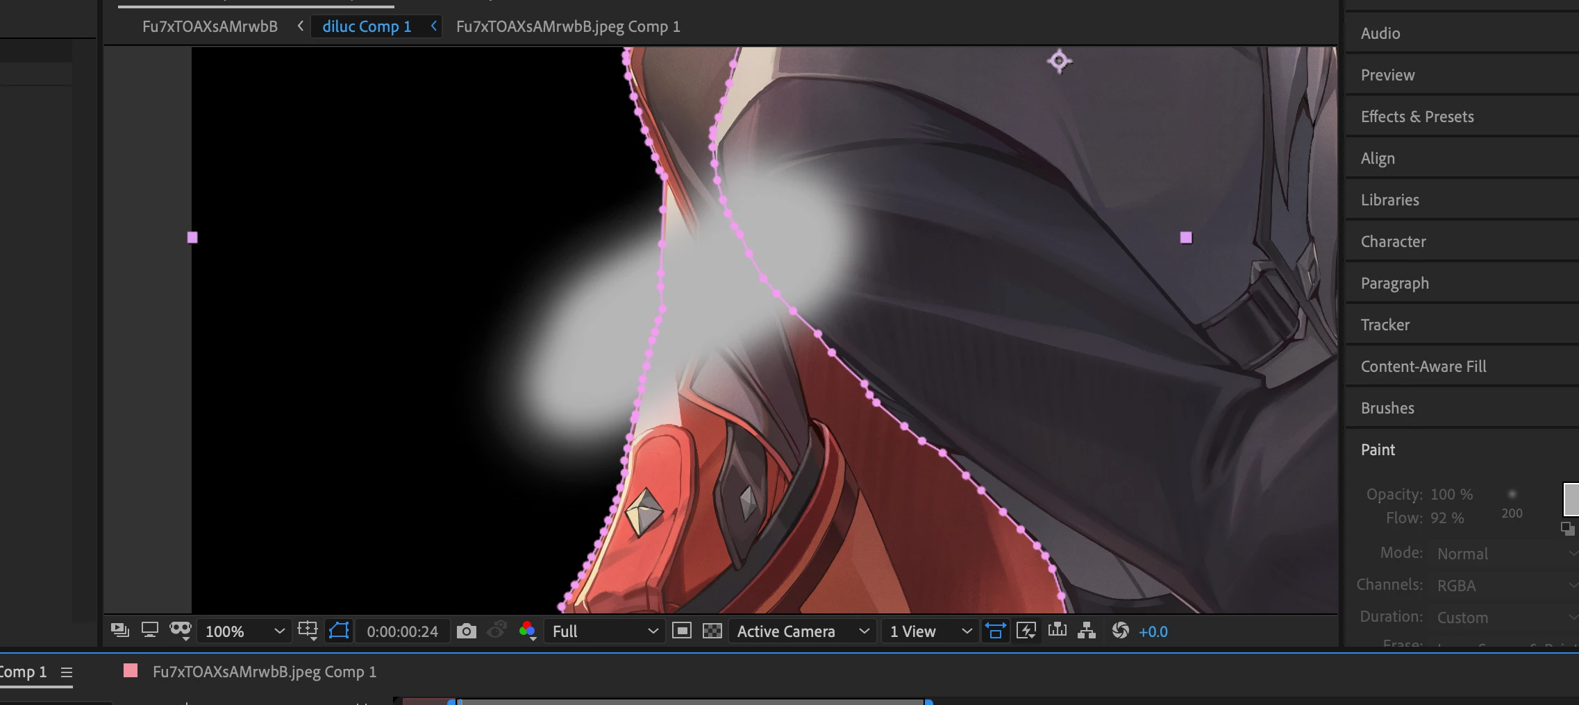Open the Full resolution dropdown
1579x705 pixels.
click(x=604, y=631)
